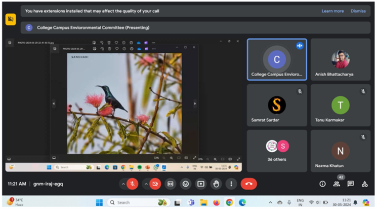This screenshot has height=209, width=377.
Task: Raise hand using the hand icon
Action: tap(216, 184)
